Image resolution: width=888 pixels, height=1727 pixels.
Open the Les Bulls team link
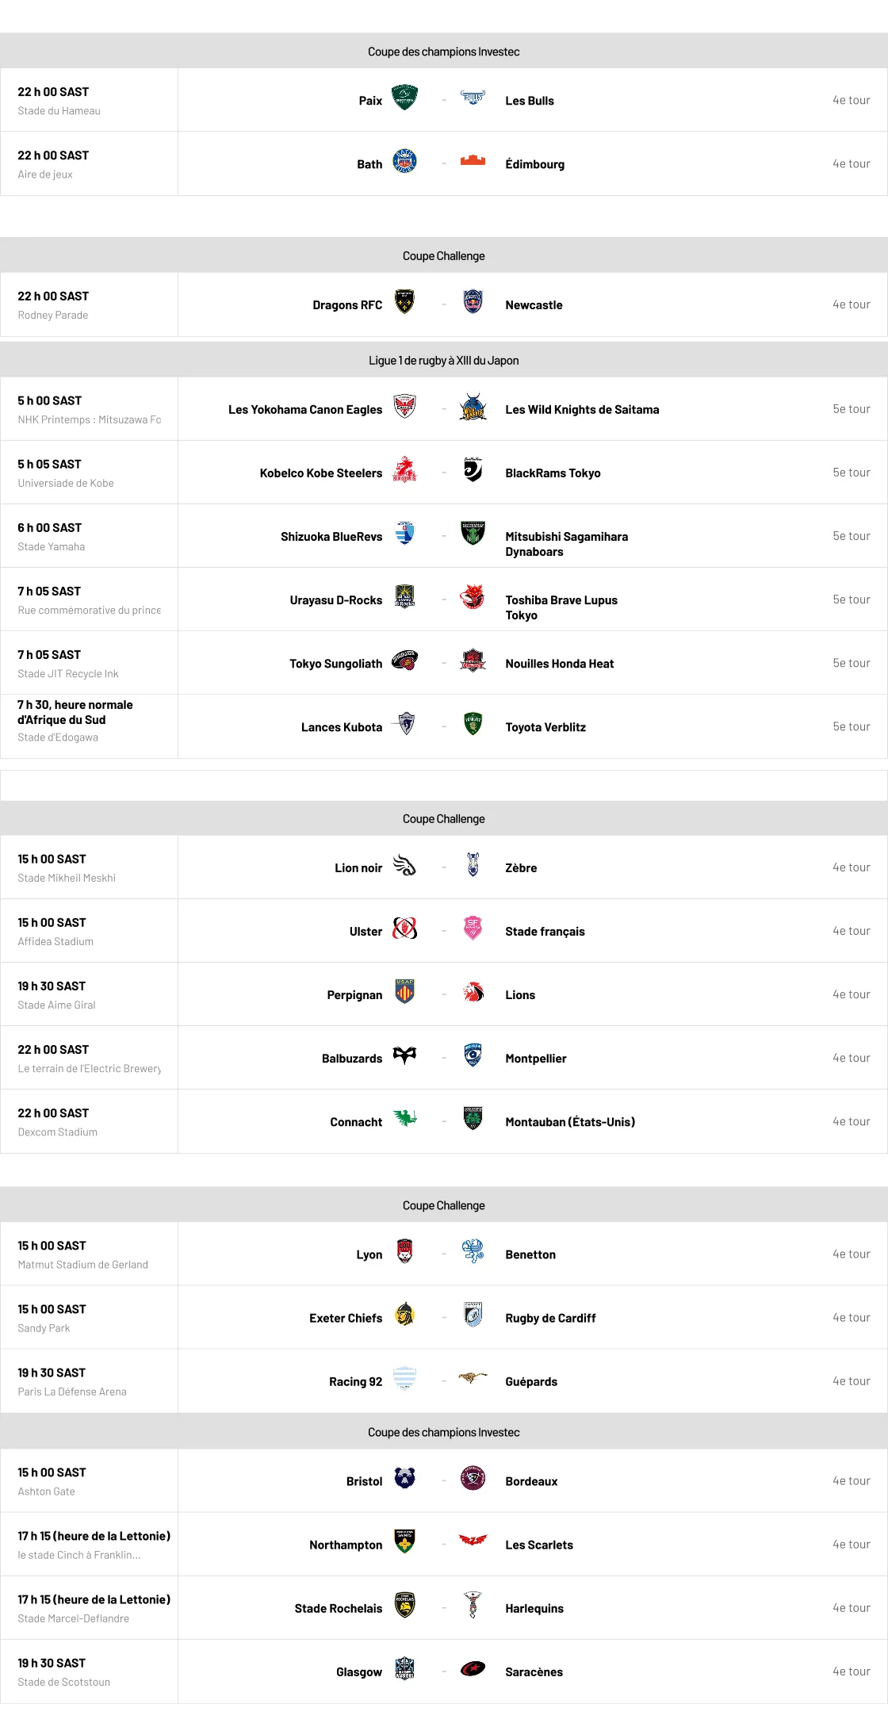point(530,101)
